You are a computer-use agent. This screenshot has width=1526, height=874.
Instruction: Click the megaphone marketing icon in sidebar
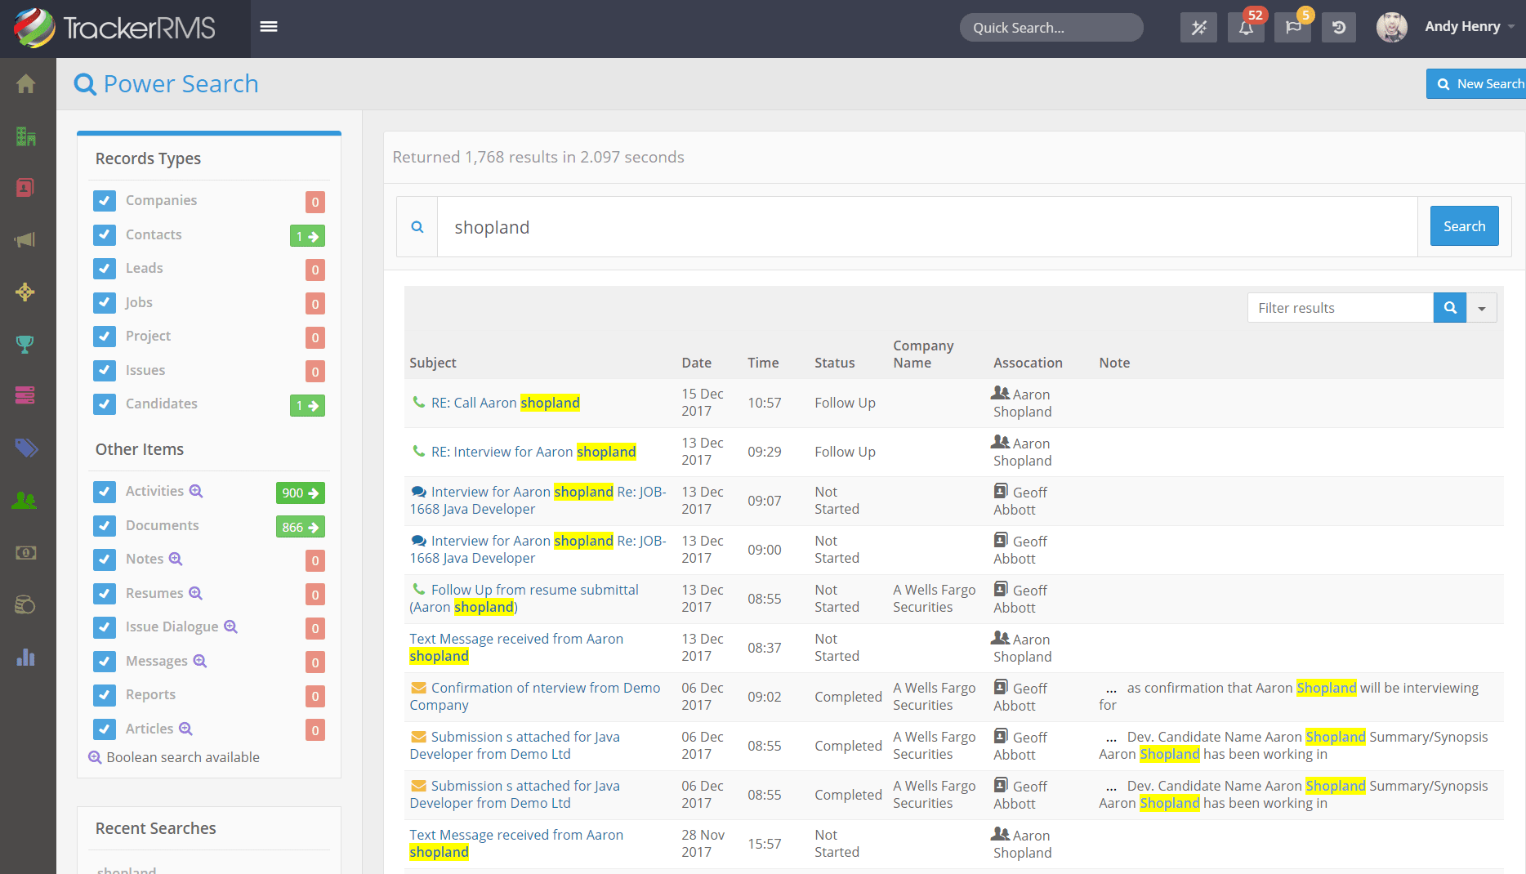(26, 239)
